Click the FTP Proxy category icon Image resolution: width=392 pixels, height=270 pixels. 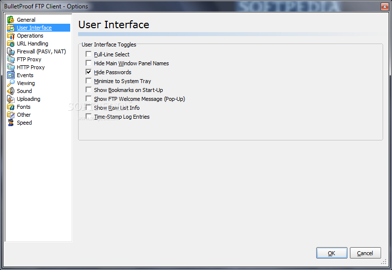click(x=11, y=59)
